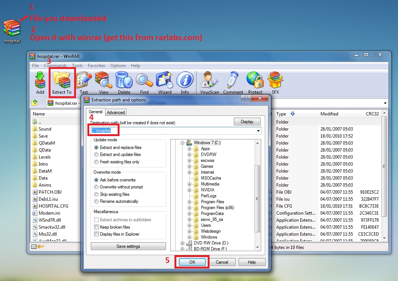Click the Delete recycle bin icon
398x281 pixels.
(x=124, y=83)
